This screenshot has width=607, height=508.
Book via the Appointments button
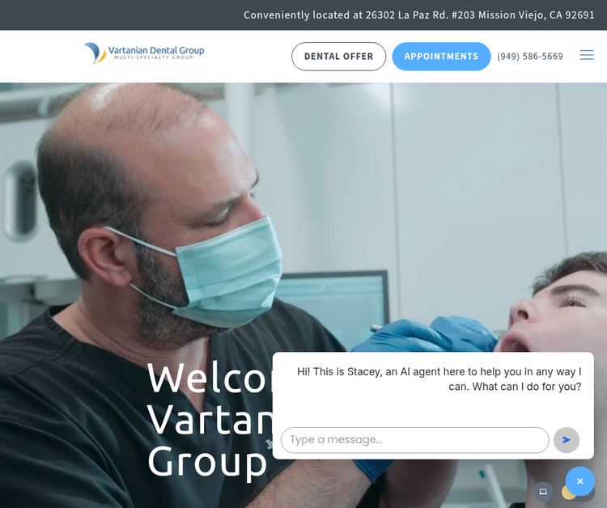click(441, 57)
